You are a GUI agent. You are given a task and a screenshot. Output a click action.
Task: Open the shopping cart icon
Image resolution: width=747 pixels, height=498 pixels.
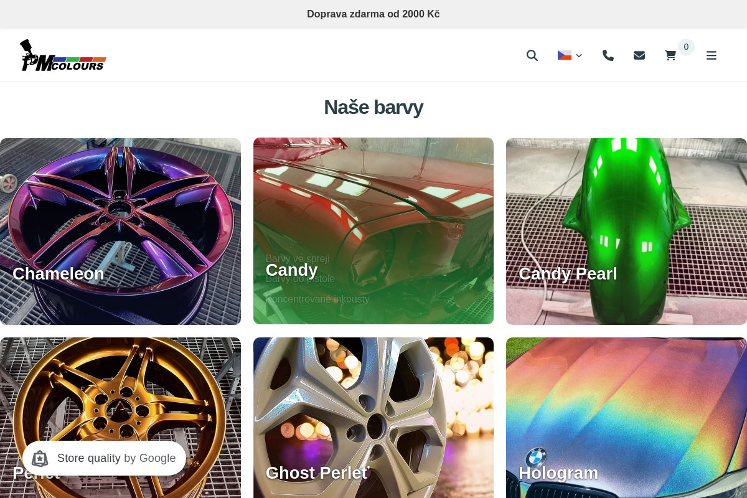tap(670, 55)
